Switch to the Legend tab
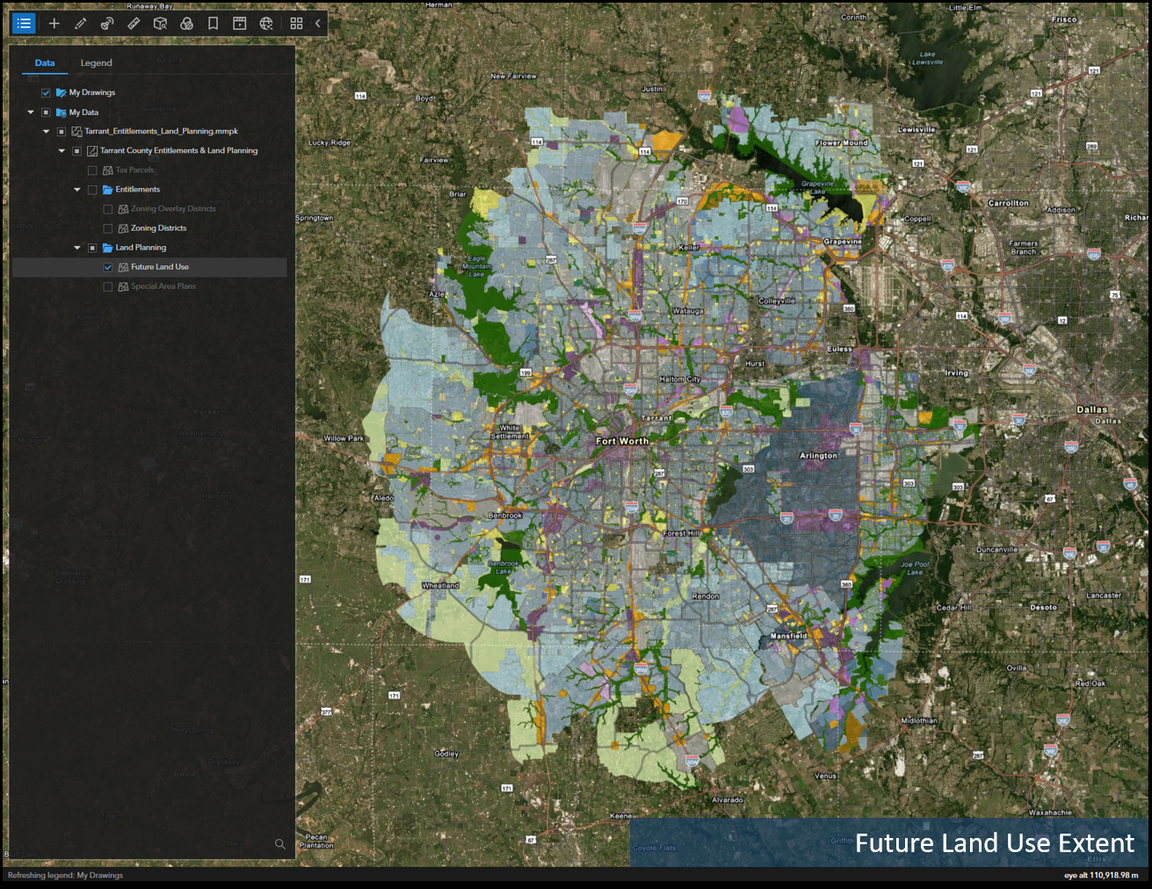1152x889 pixels. pyautogui.click(x=97, y=62)
